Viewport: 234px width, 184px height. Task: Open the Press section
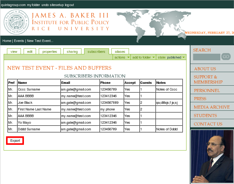coord(200,99)
